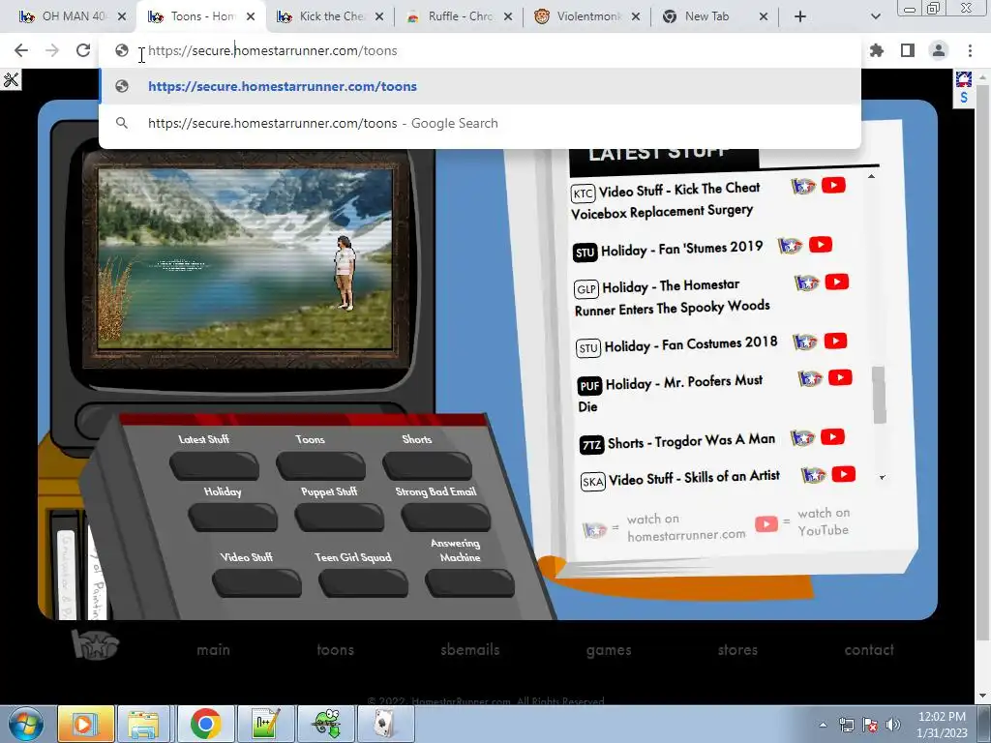Screen dimensions: 991x743
Task: Switch to the Ruffle - Chrome tab
Action: (x=460, y=16)
